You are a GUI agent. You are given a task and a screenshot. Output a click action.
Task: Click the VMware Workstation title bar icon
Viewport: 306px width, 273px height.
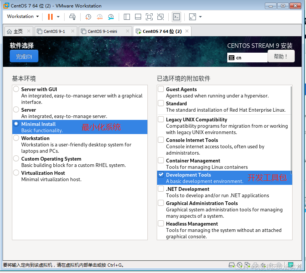[6, 6]
